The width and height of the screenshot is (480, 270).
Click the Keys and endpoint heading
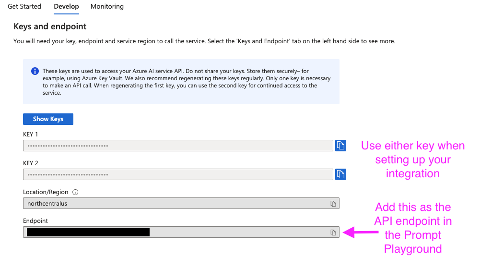click(x=50, y=26)
